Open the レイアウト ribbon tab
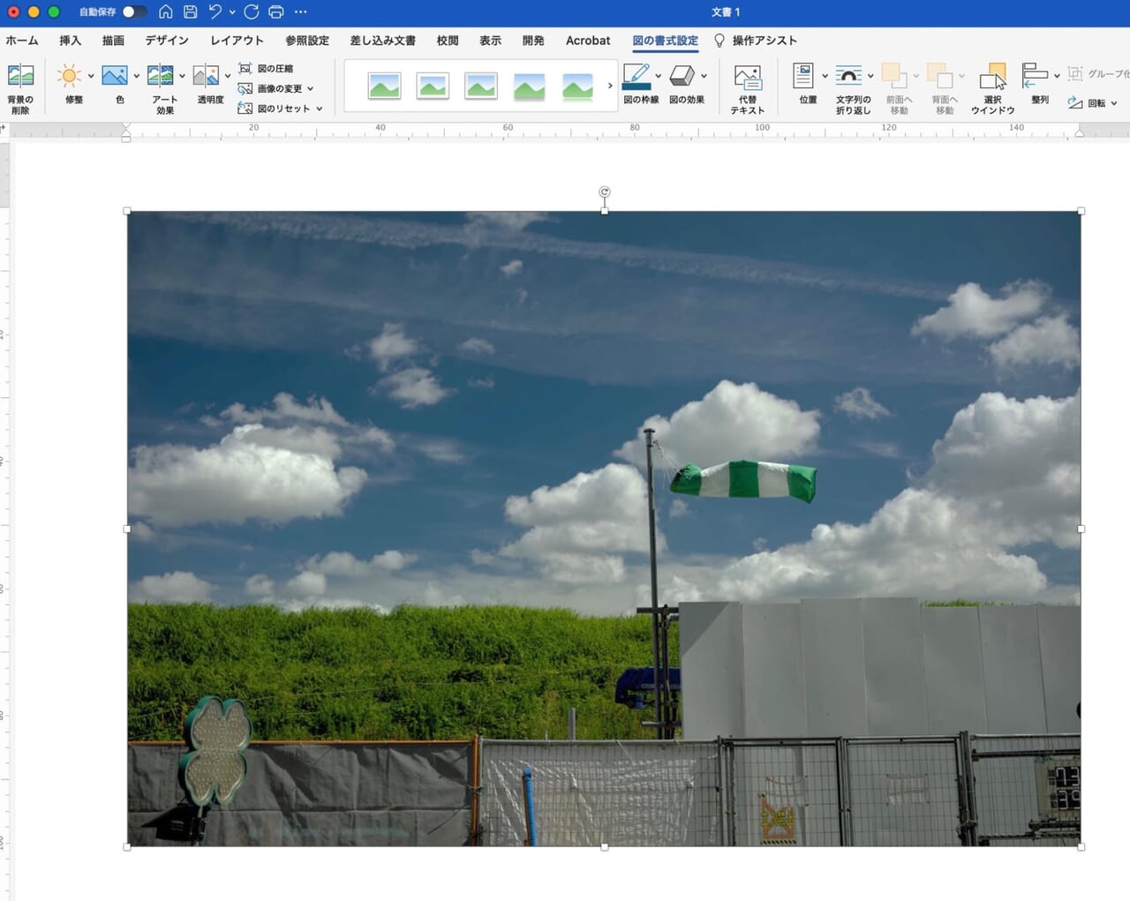The width and height of the screenshot is (1130, 901). (237, 41)
